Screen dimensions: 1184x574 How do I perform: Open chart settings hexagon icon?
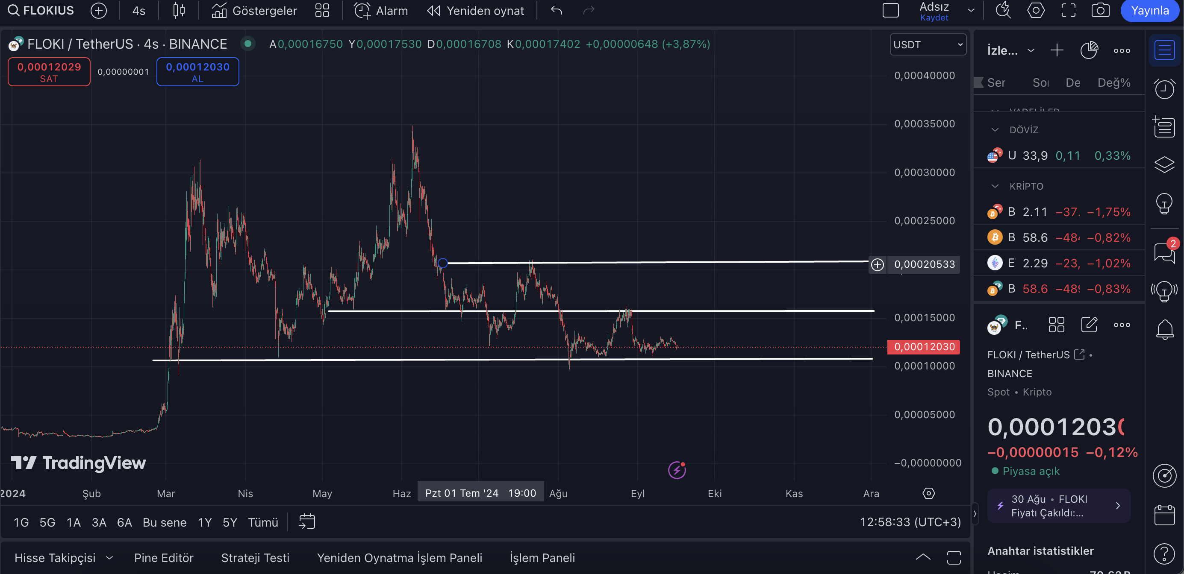(x=1036, y=11)
